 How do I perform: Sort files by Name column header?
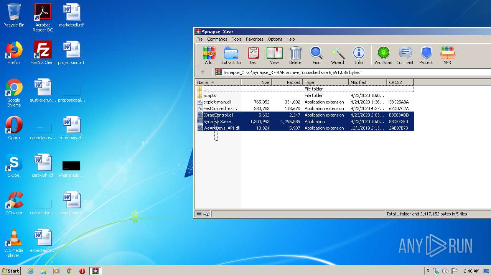coord(218,82)
